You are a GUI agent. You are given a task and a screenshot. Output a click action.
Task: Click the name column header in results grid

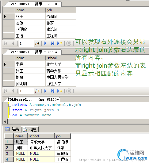(x=21, y=136)
